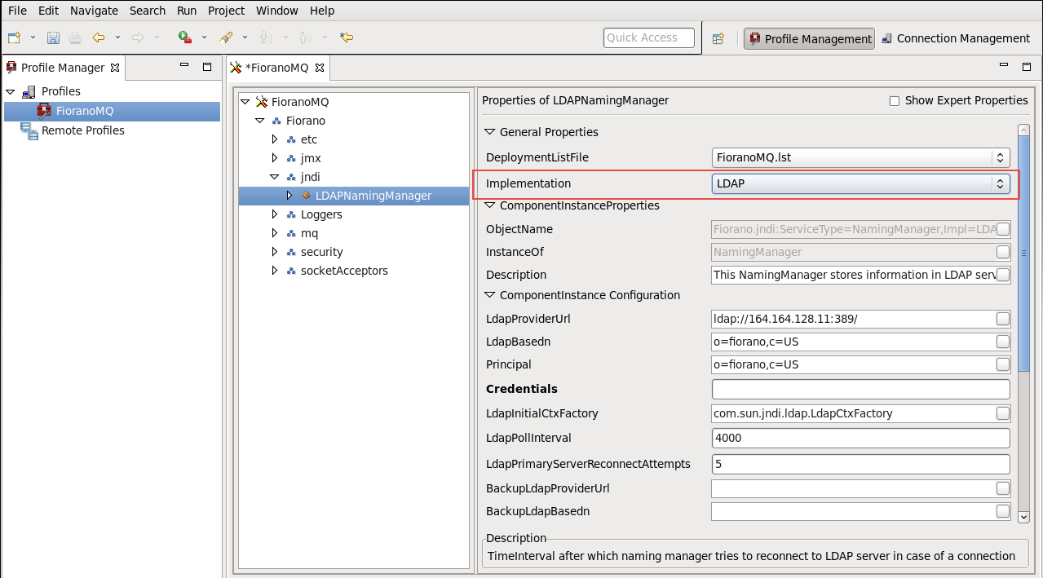Switch to Connection Management perspective
Viewport: 1043px width, 578px height.
pos(956,38)
